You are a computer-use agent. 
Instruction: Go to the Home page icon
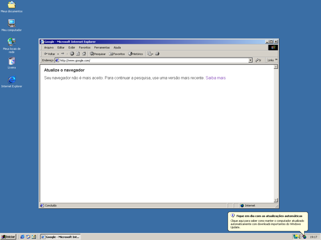pos(84,54)
